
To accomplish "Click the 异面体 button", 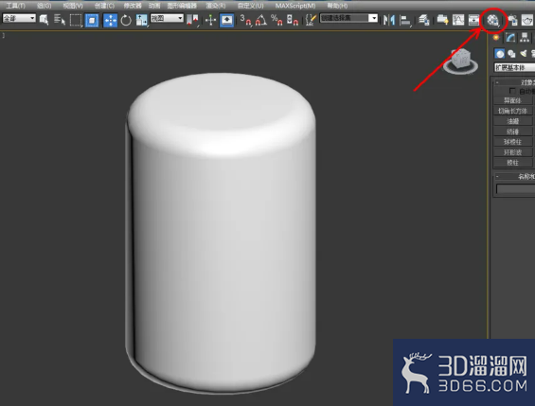I will coord(513,100).
